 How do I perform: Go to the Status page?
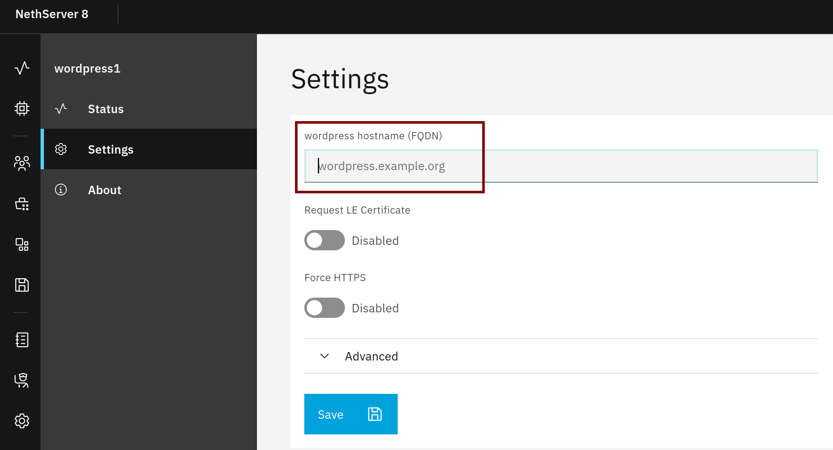tap(106, 109)
